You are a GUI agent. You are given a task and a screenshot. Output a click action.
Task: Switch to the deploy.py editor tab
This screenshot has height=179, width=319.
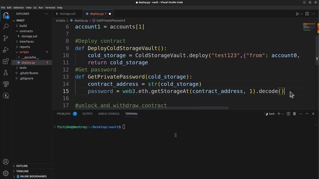[98, 14]
